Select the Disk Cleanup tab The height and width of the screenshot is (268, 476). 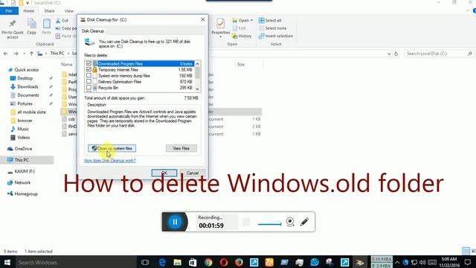pyautogui.click(x=93, y=31)
